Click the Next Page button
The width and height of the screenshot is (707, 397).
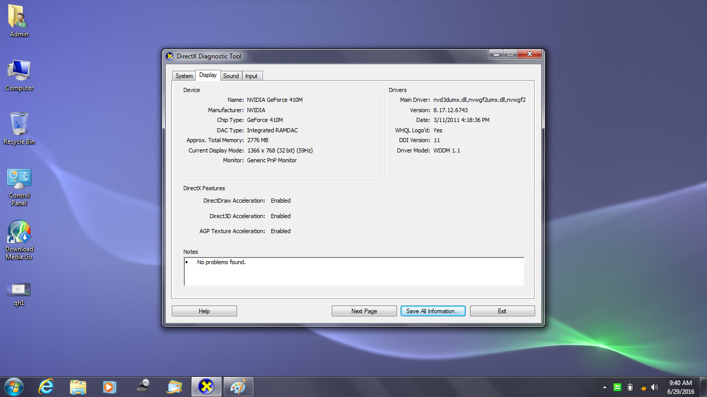(x=364, y=311)
